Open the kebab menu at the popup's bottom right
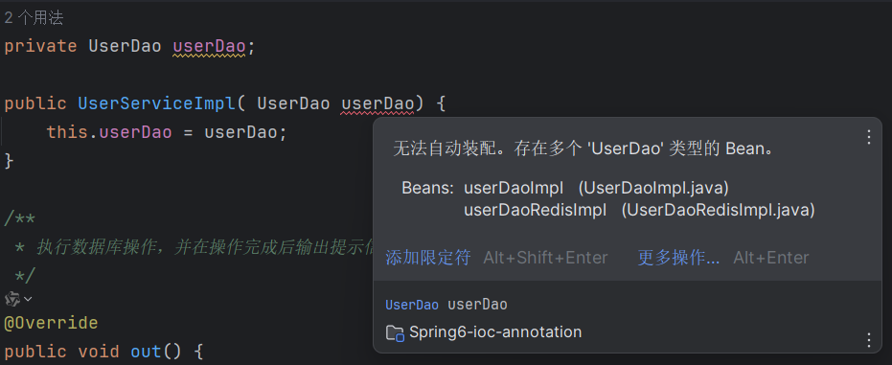The height and width of the screenshot is (365, 892). coord(869,340)
